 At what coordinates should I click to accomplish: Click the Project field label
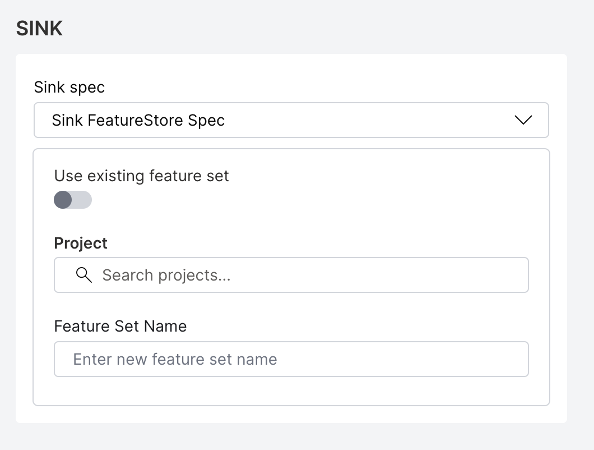pos(80,243)
